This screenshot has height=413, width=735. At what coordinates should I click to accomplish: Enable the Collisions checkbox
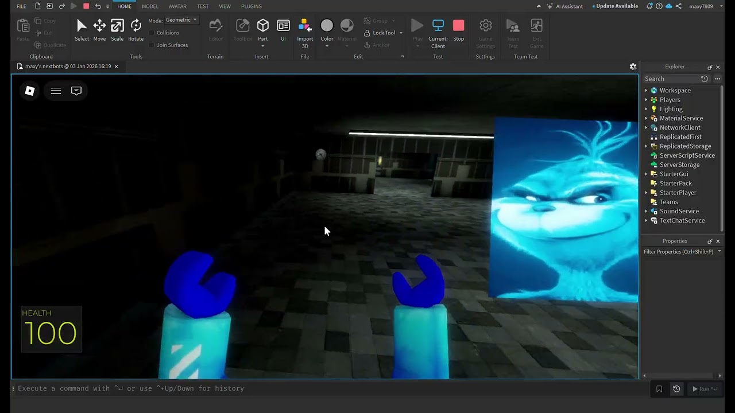152,33
